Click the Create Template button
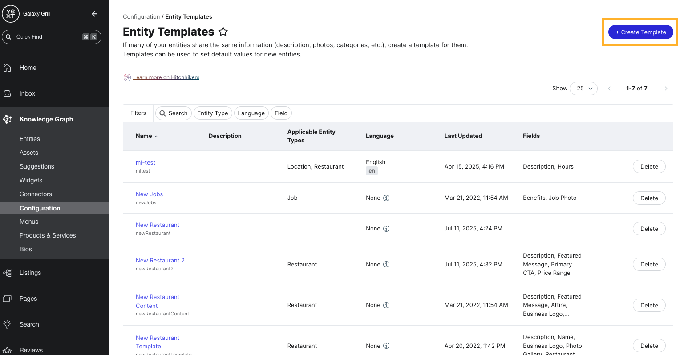This screenshot has width=684, height=355. (641, 32)
